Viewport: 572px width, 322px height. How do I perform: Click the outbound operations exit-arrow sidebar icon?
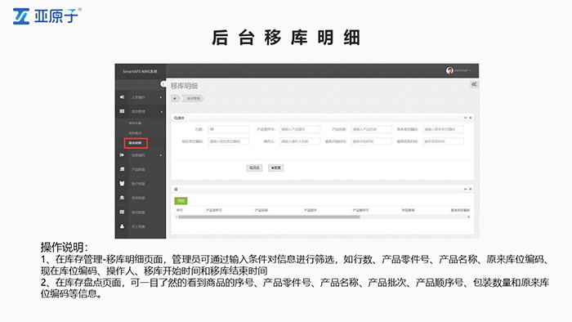click(x=122, y=155)
